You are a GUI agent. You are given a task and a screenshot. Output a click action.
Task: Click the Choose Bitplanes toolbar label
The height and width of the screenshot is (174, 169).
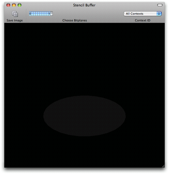click(75, 20)
